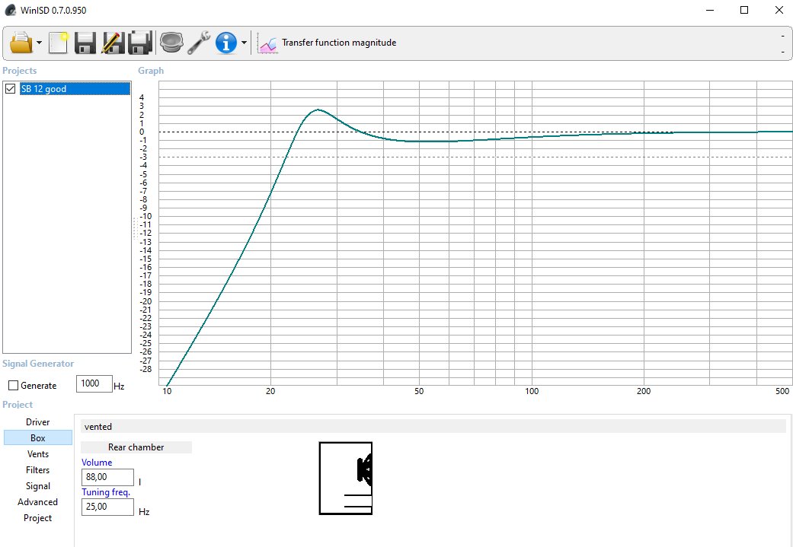Create a new project via blank page icon
The height and width of the screenshot is (547, 793).
pos(59,43)
